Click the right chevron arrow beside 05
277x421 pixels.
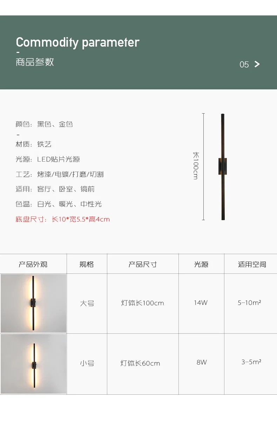tap(257, 64)
